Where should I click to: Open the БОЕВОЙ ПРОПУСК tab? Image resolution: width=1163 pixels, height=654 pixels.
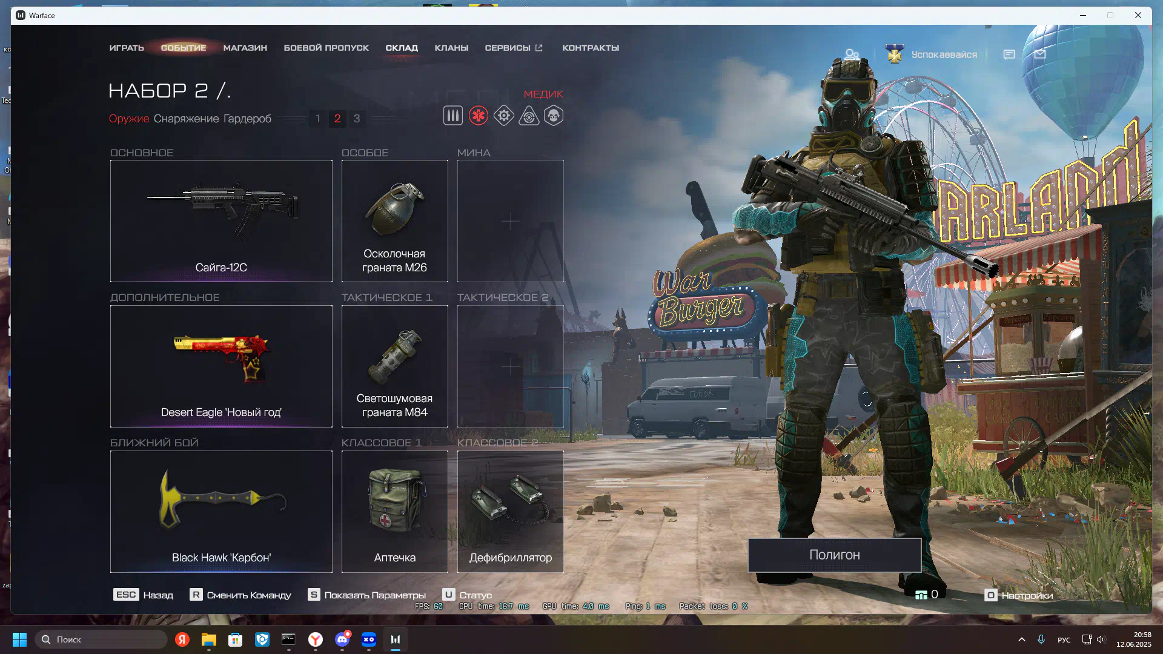pyautogui.click(x=326, y=48)
